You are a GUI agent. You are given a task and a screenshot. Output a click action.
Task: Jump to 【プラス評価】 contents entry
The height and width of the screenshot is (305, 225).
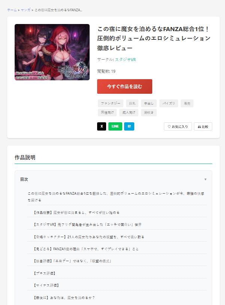coord(45,273)
